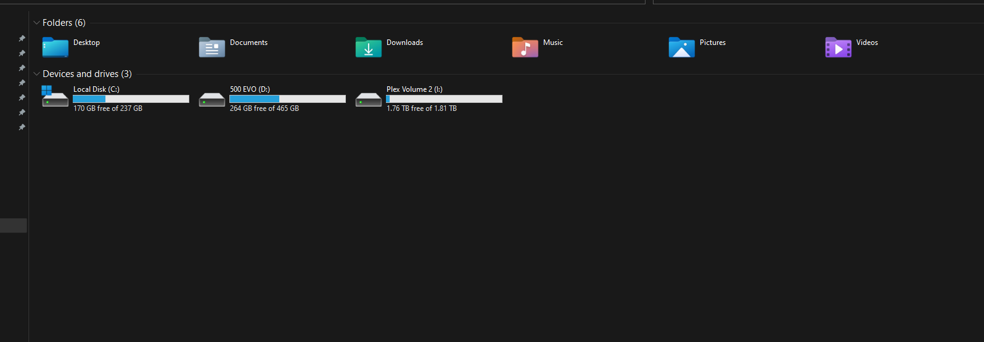The image size is (984, 342).
Task: Click the 500 EVO (D:) drive icon
Action: (211, 99)
